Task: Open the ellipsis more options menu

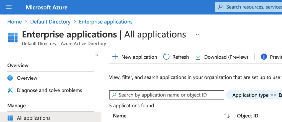Action: [198, 34]
